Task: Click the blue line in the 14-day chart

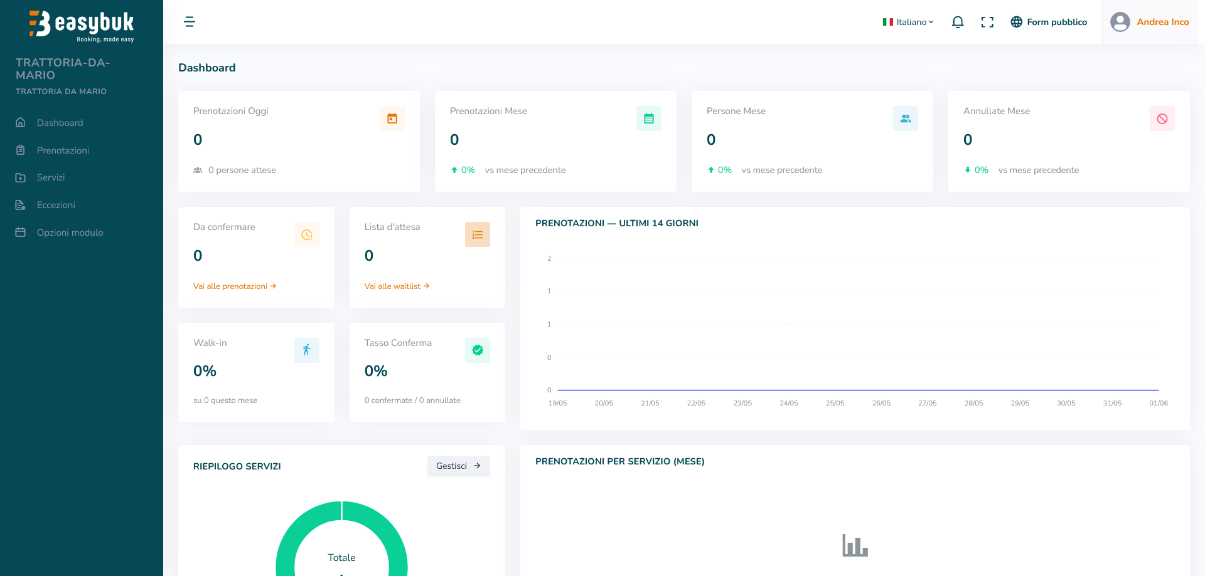Action: pos(858,390)
